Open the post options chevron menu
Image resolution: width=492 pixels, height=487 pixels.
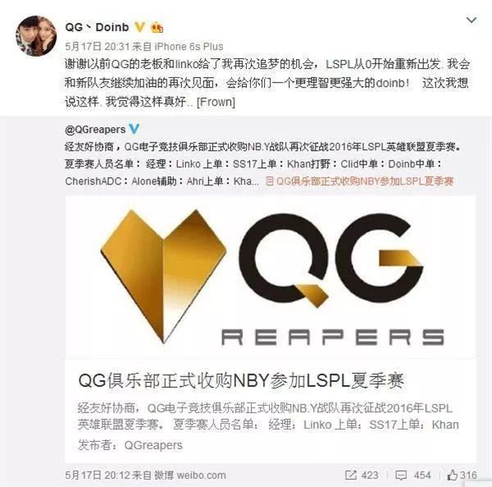point(471,20)
